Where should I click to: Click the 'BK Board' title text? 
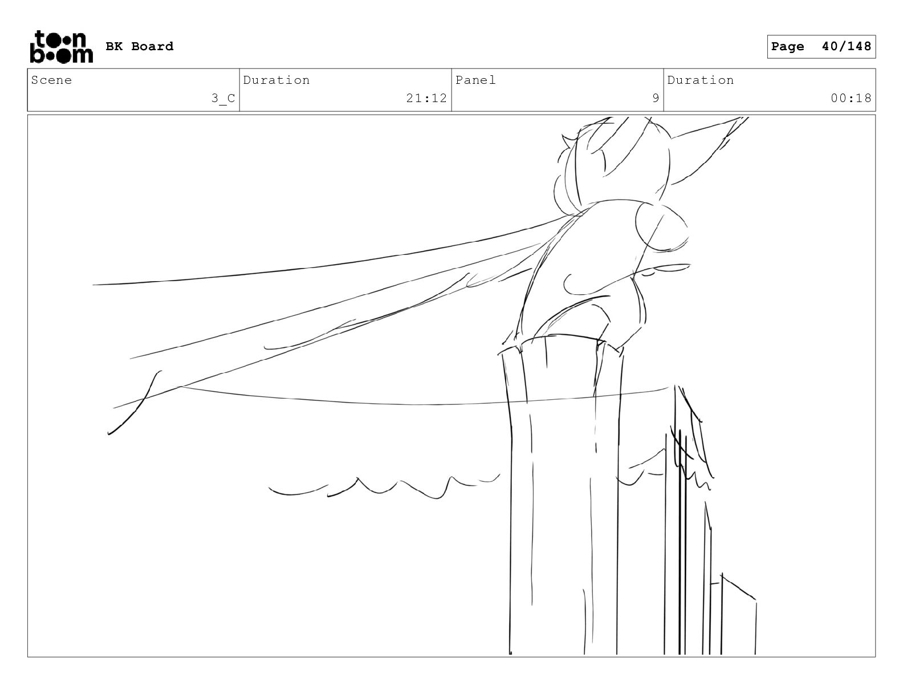(x=140, y=46)
